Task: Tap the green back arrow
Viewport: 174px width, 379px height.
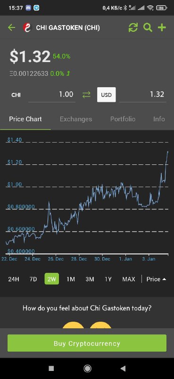Action: click(11, 27)
